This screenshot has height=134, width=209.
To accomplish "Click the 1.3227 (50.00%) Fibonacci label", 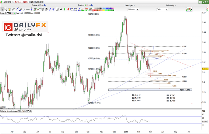I will point(94,58).
